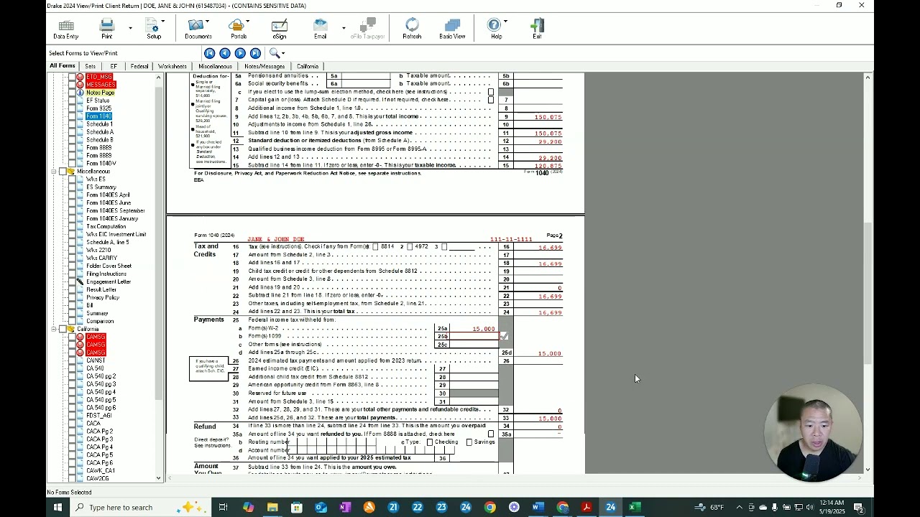Check the Schedule 1 checkbox
The height and width of the screenshot is (517, 920).
[71, 124]
